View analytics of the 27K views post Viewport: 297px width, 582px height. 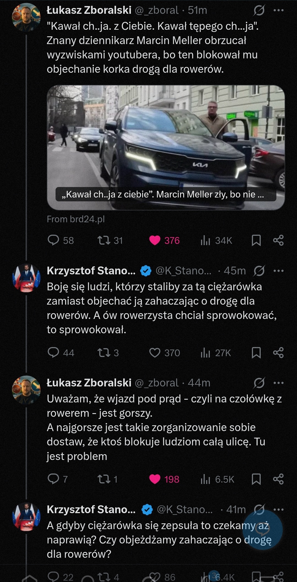pos(205,353)
